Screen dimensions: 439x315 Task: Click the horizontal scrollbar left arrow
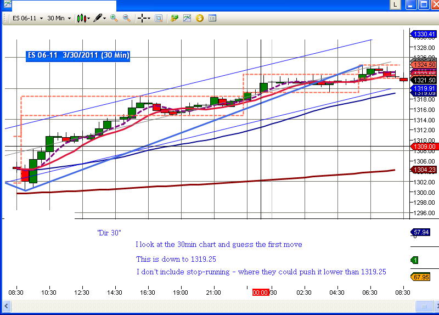7,306
